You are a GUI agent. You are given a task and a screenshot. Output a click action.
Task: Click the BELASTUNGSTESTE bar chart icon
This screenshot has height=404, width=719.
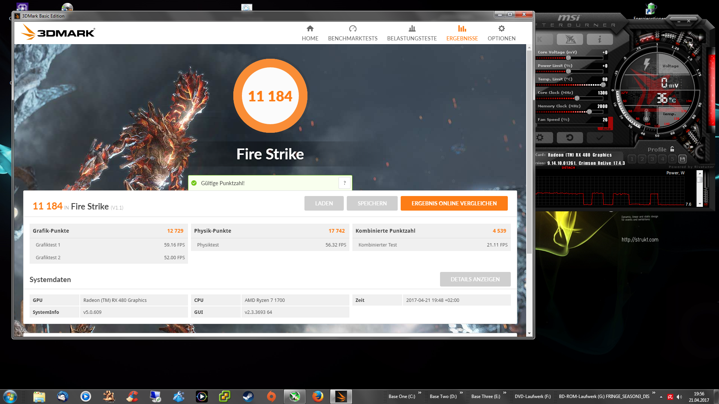(412, 28)
